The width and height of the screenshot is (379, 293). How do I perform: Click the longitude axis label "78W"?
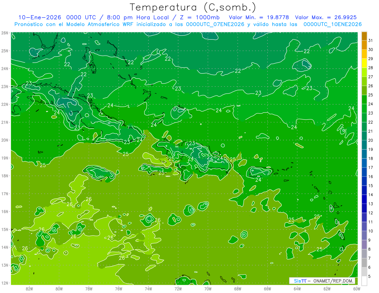click(x=89, y=289)
